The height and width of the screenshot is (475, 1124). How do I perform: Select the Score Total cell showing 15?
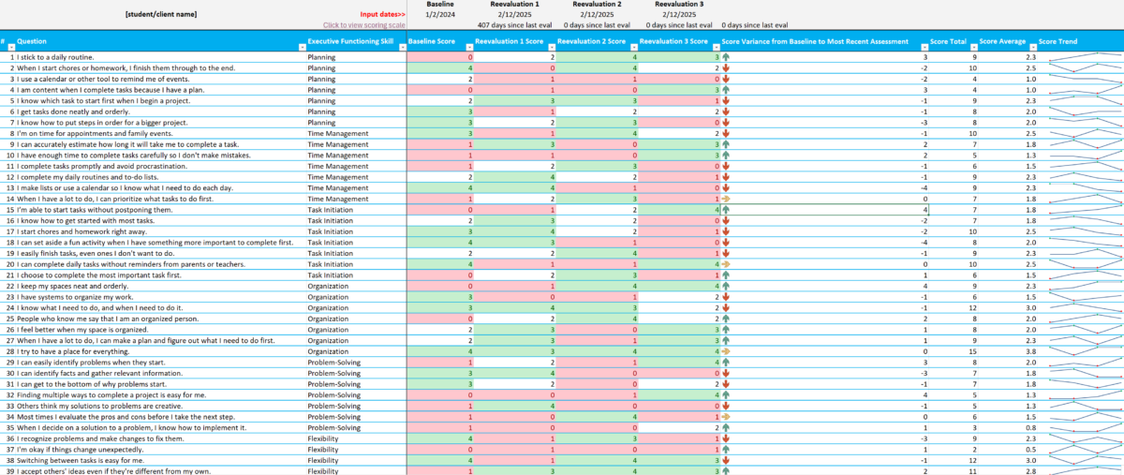(954, 351)
